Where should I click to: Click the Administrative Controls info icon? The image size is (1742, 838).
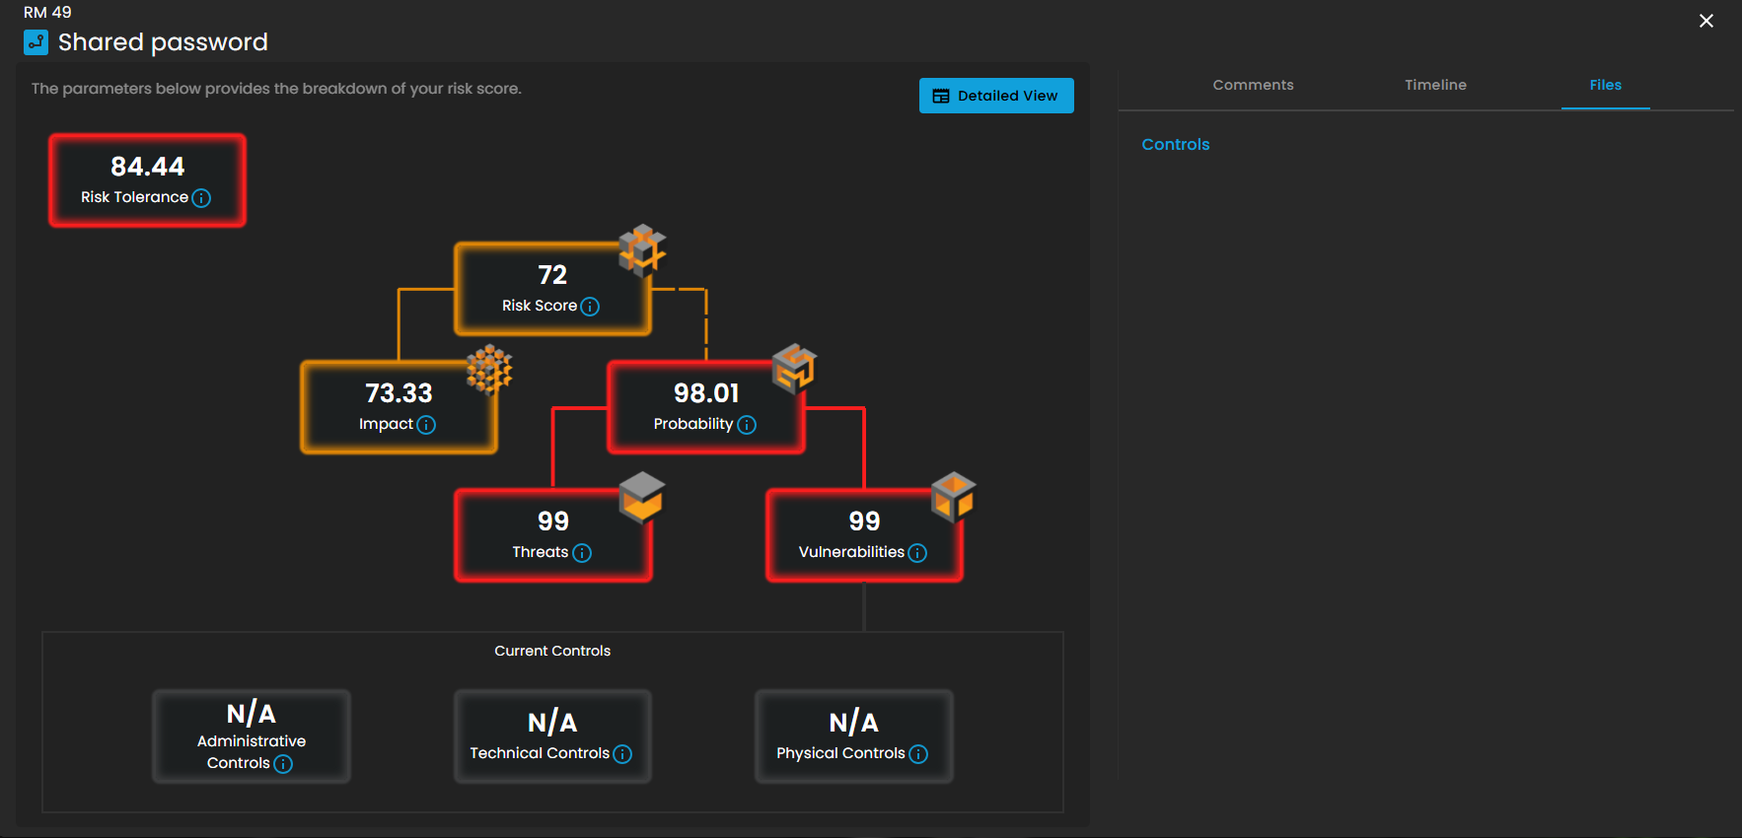(x=283, y=764)
